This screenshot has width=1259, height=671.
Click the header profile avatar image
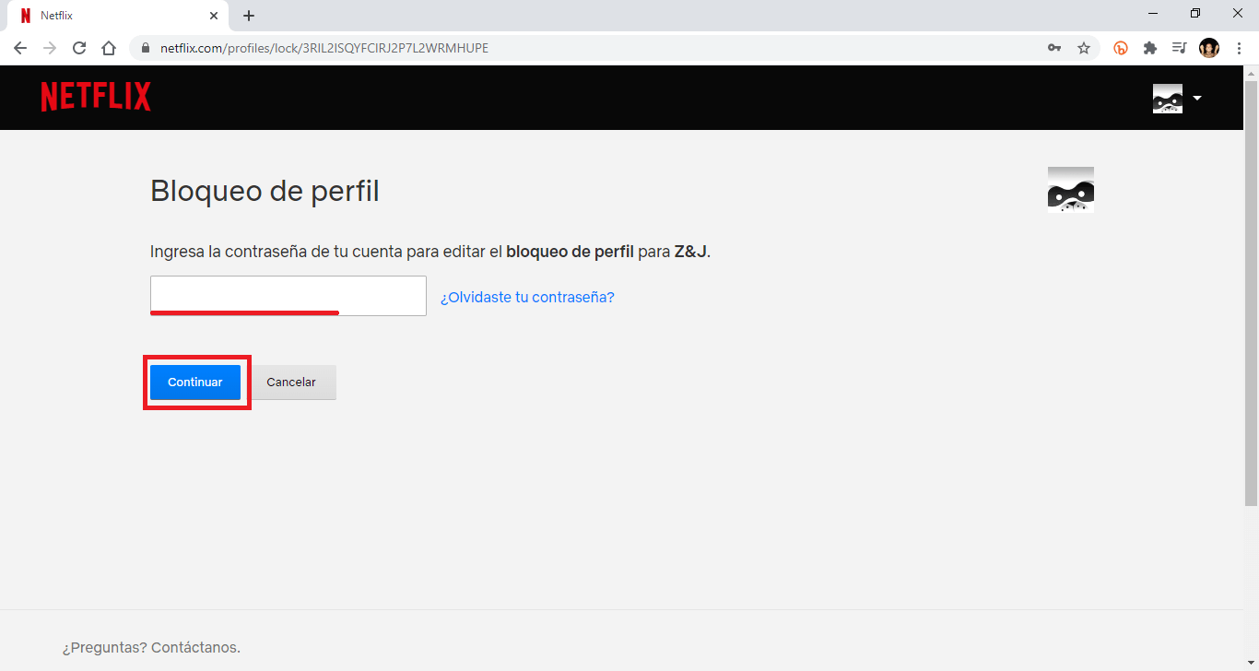pyautogui.click(x=1168, y=98)
